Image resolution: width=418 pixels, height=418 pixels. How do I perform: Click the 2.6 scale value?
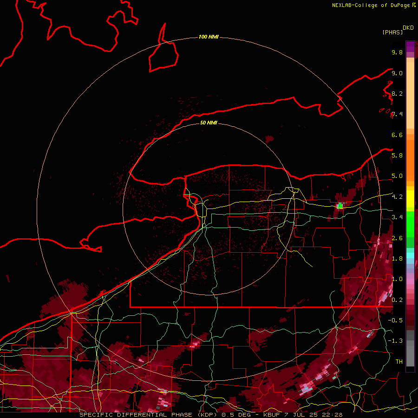[x=397, y=238]
